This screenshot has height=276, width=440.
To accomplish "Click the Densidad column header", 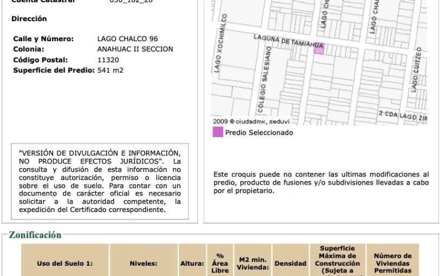I will click(290, 263).
